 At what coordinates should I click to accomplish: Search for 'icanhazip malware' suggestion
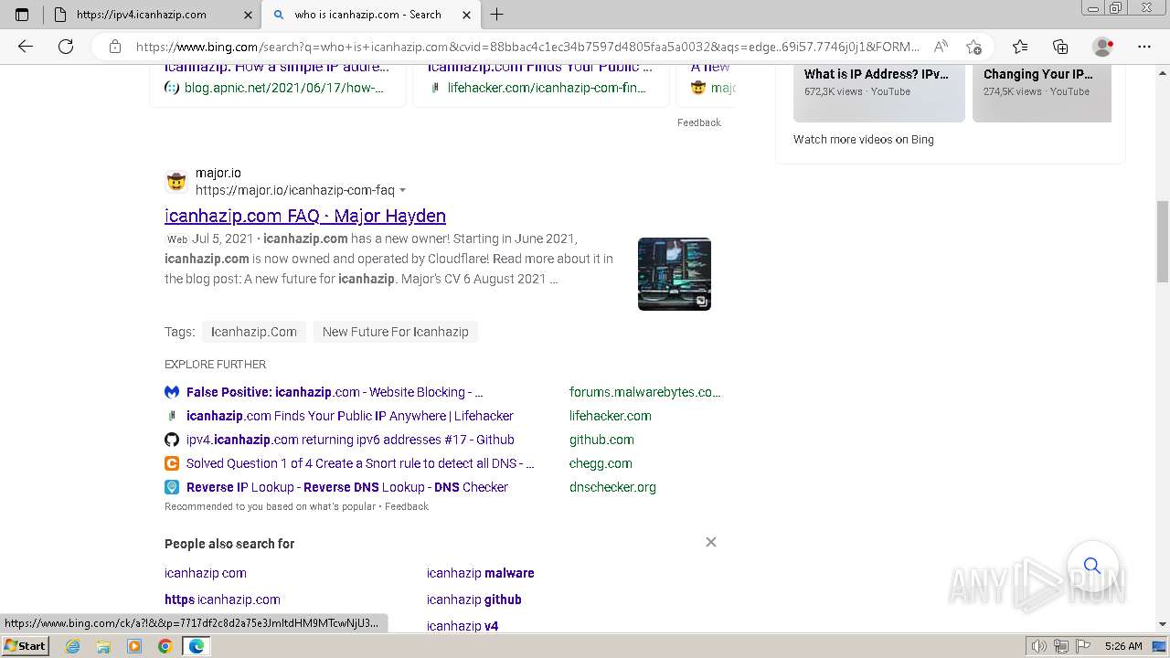[481, 573]
